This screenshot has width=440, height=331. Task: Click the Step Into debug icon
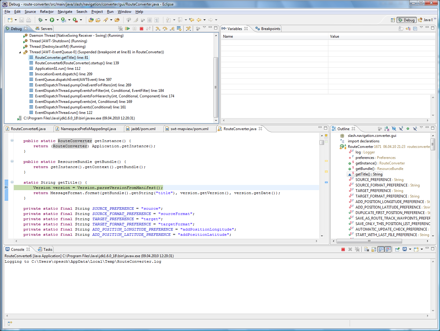(x=158, y=28)
